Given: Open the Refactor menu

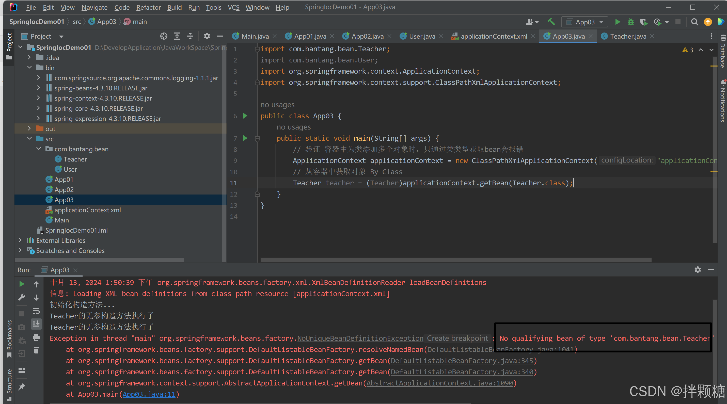Looking at the screenshot, I should [148, 7].
